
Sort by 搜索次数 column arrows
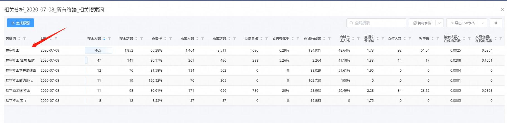click(x=136, y=38)
